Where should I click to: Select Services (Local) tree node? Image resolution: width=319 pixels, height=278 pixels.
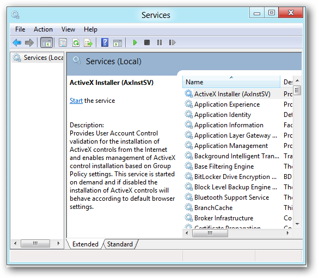[x=38, y=58]
